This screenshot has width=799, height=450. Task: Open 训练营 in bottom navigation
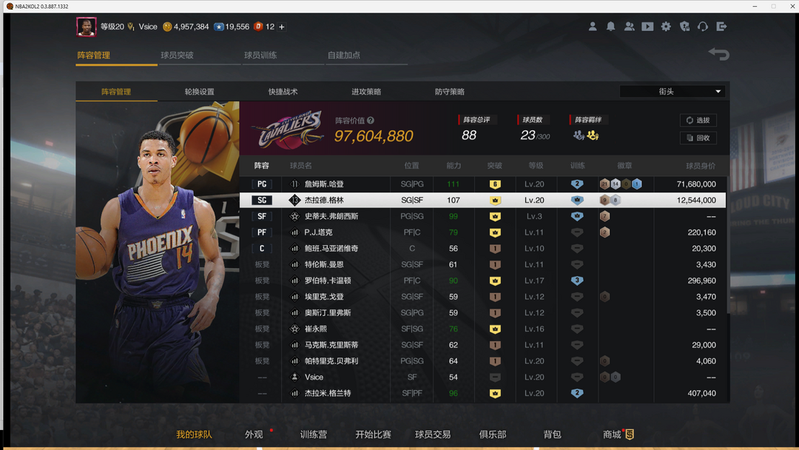pyautogui.click(x=314, y=434)
